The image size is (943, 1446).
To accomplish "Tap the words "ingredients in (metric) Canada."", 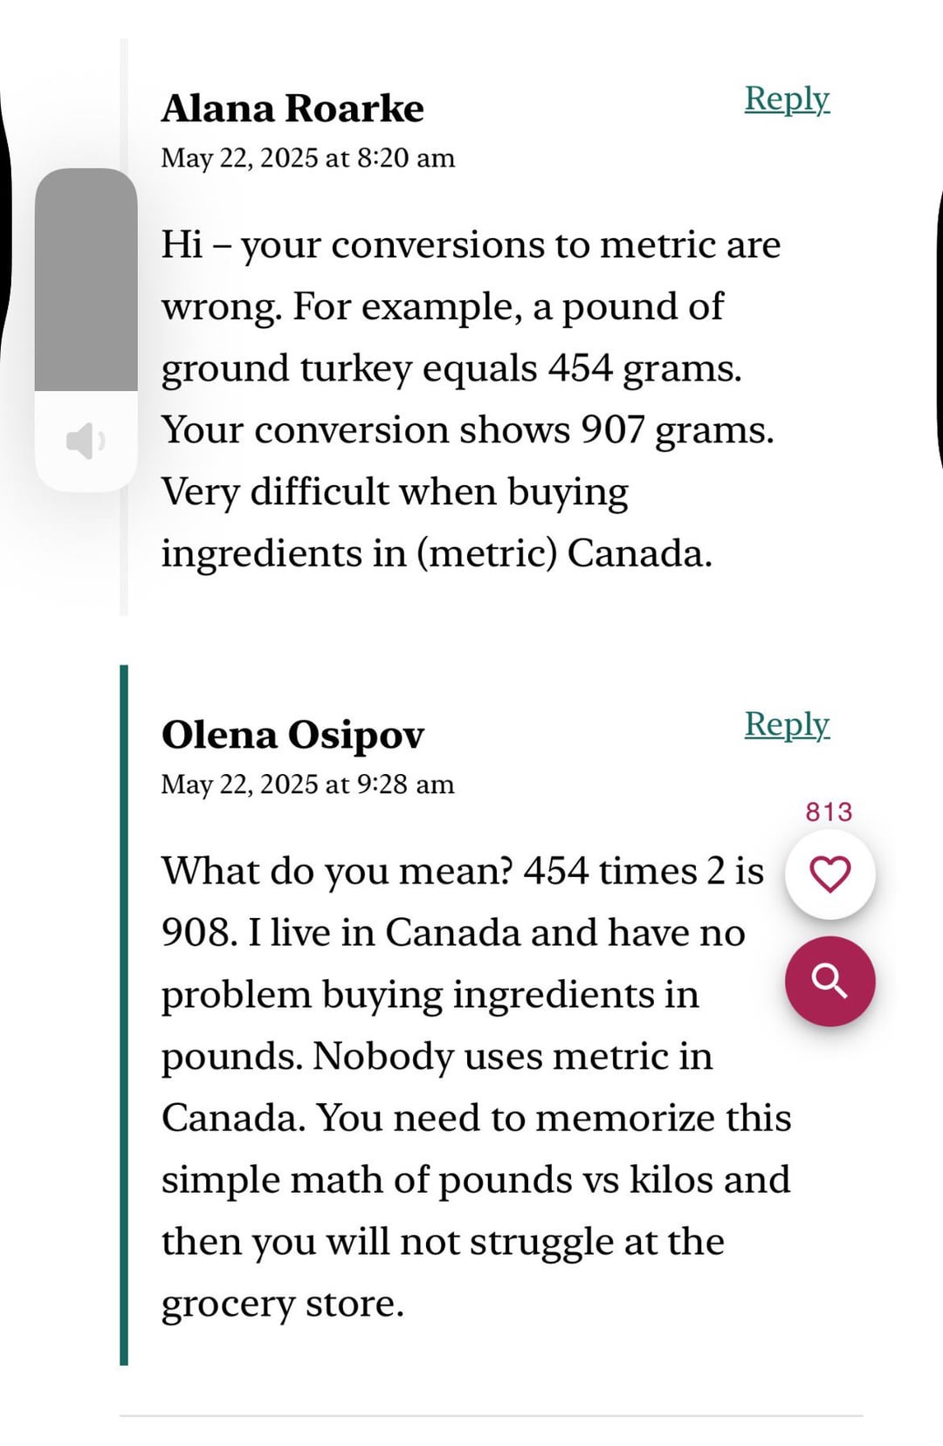I will [x=437, y=553].
